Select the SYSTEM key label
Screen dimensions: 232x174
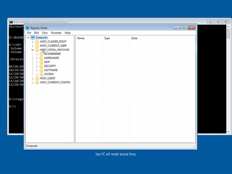(x=49, y=74)
